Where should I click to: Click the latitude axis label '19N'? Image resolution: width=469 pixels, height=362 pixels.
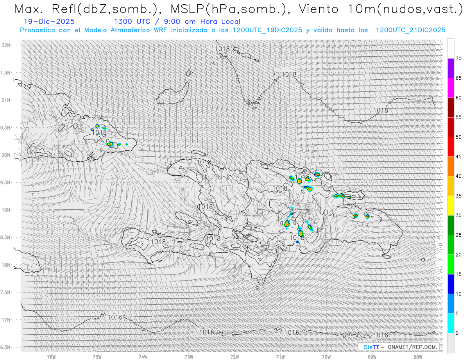[x=7, y=210]
